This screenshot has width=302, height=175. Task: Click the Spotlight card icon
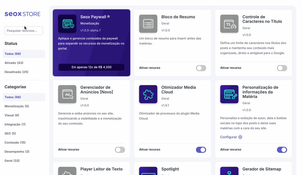click(148, 171)
